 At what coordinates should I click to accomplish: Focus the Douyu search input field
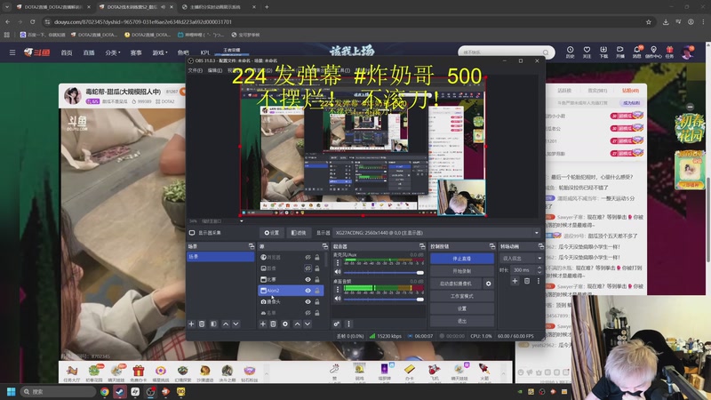pos(500,52)
